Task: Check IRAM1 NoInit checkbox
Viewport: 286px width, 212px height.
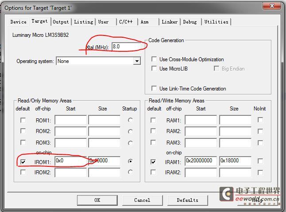Action: 260,161
